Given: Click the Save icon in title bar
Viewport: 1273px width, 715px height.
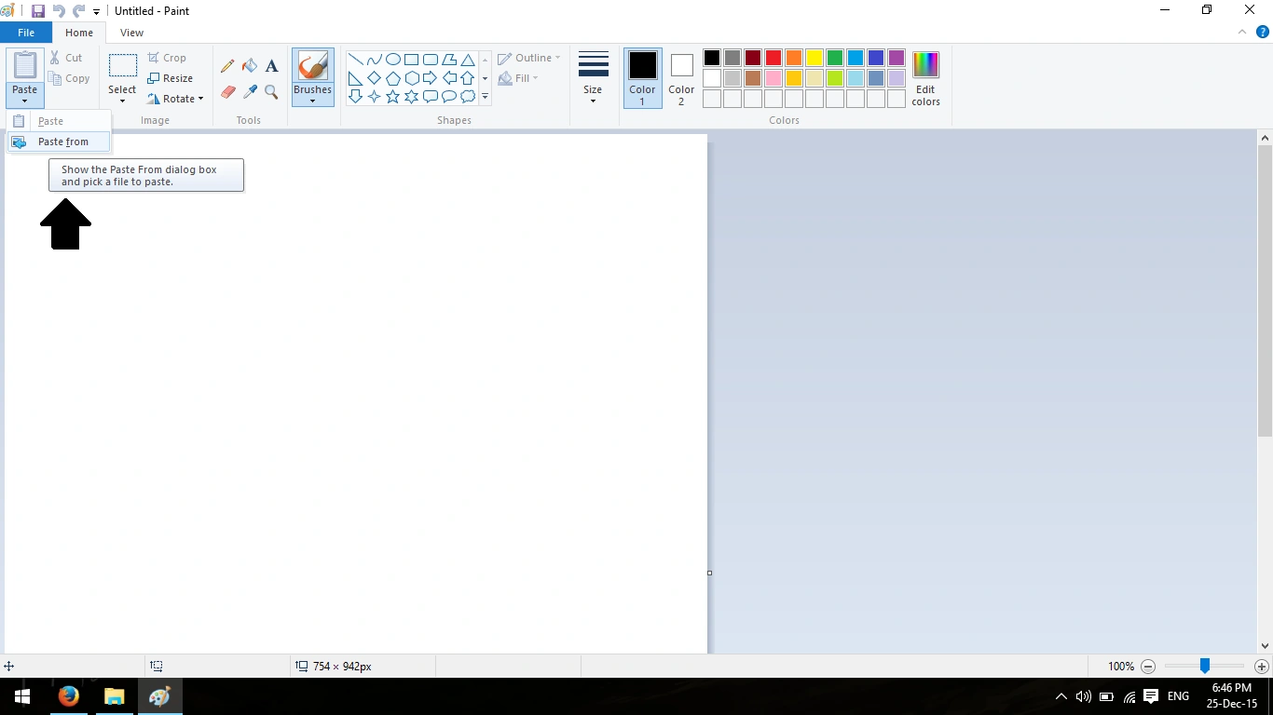Looking at the screenshot, I should tap(38, 11).
